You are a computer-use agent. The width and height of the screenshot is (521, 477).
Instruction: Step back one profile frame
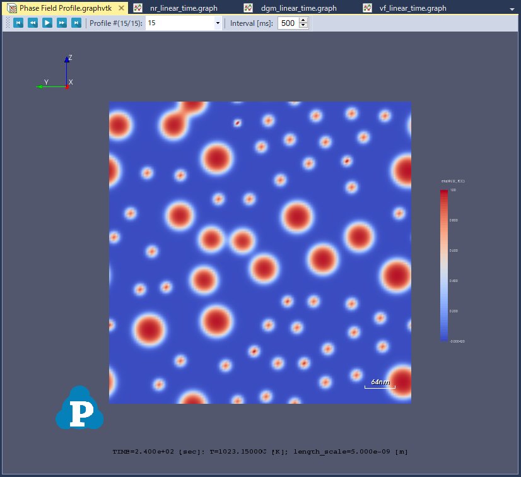point(33,23)
